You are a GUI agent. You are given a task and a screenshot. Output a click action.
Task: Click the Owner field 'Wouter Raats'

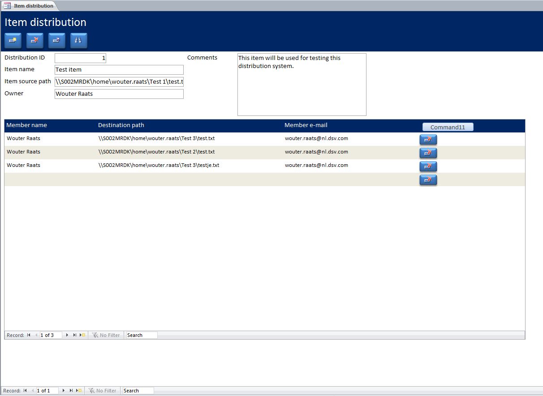[x=119, y=94]
